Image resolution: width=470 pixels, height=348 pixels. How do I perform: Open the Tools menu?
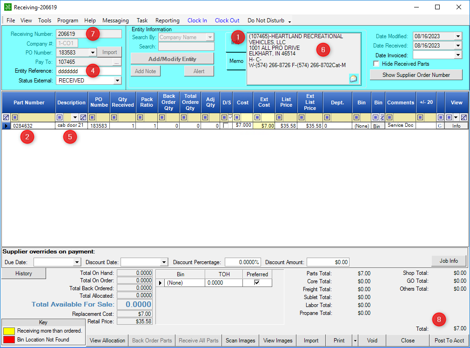(x=45, y=20)
